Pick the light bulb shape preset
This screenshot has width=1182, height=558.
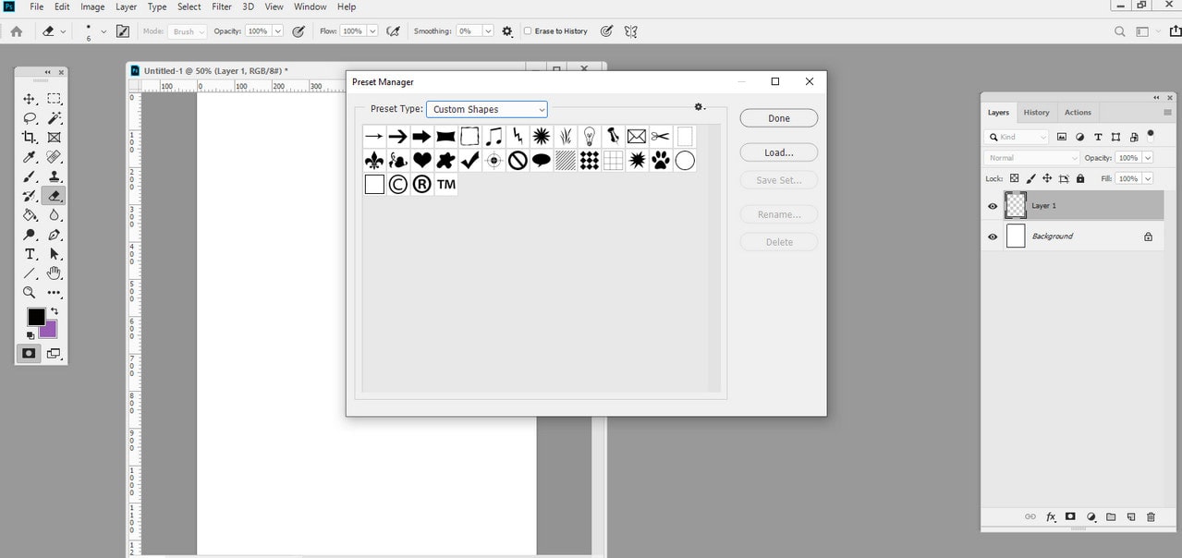589,137
